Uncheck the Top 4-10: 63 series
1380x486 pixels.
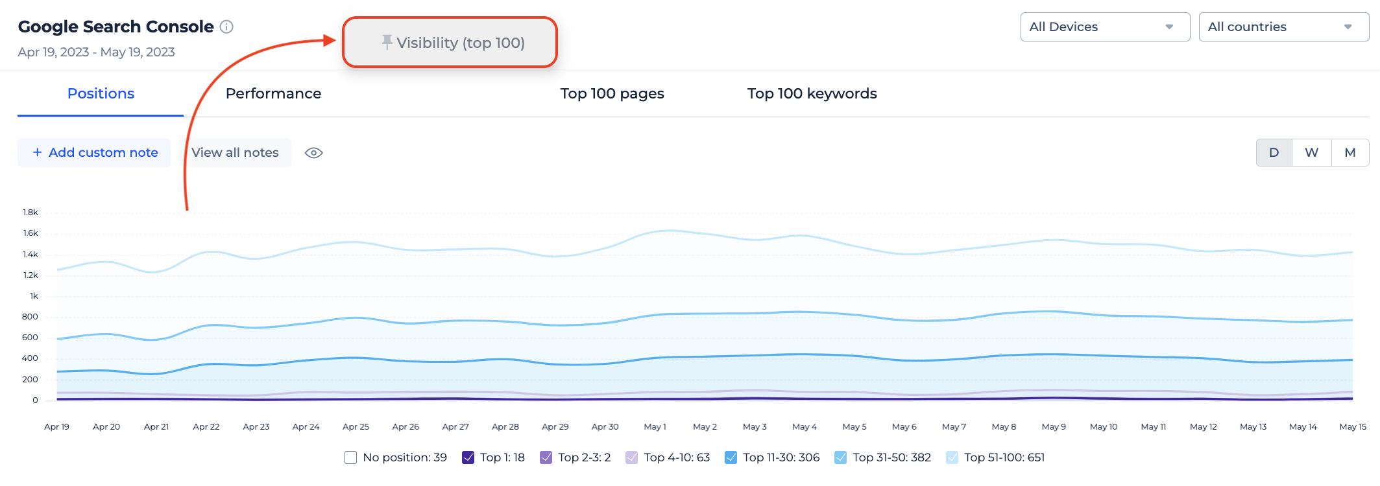[632, 457]
